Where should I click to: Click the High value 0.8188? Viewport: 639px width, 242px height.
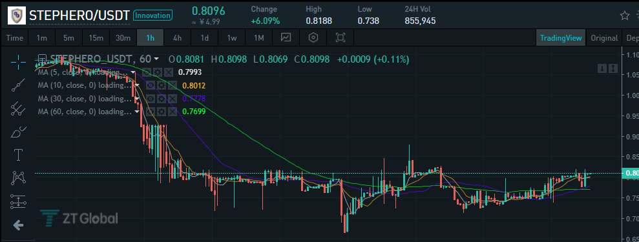point(319,21)
